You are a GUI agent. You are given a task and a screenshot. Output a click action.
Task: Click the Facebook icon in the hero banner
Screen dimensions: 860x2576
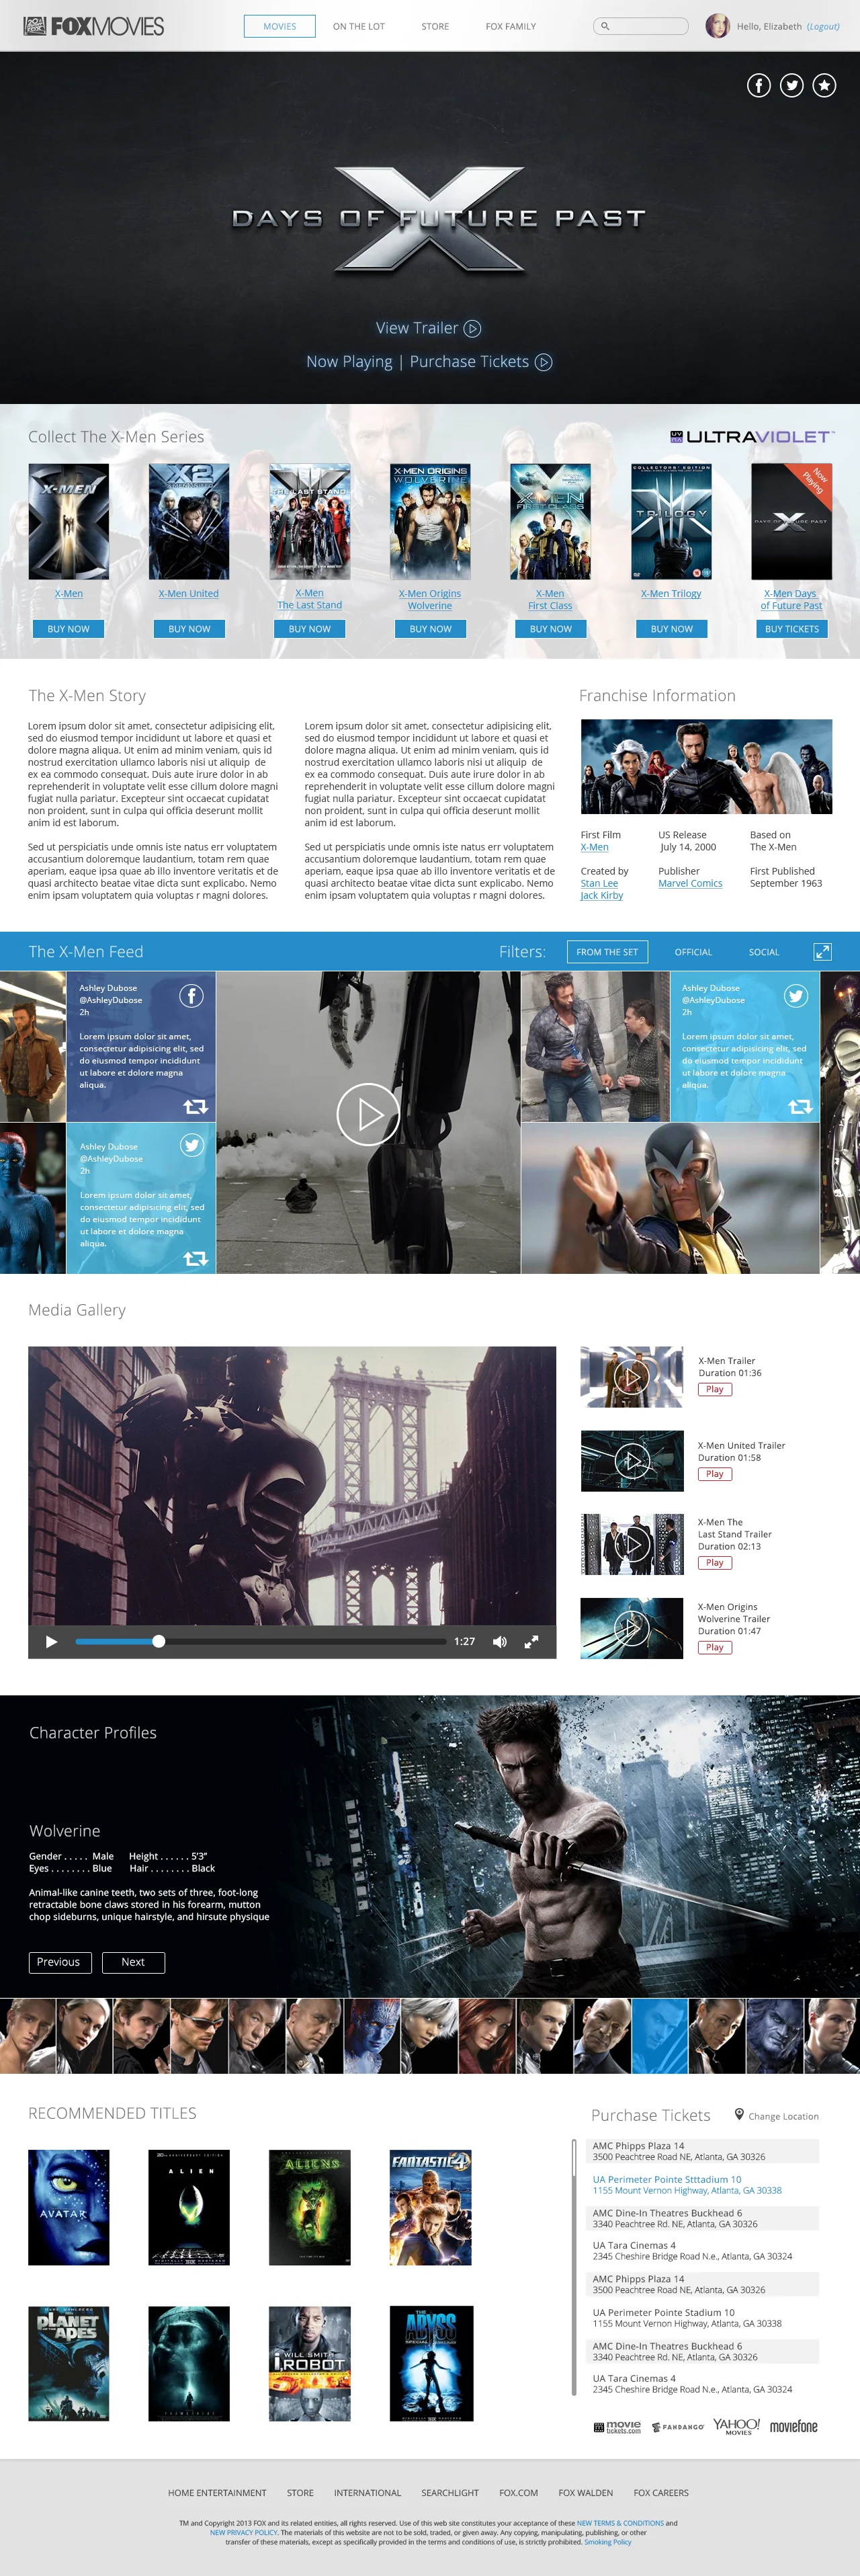click(759, 85)
